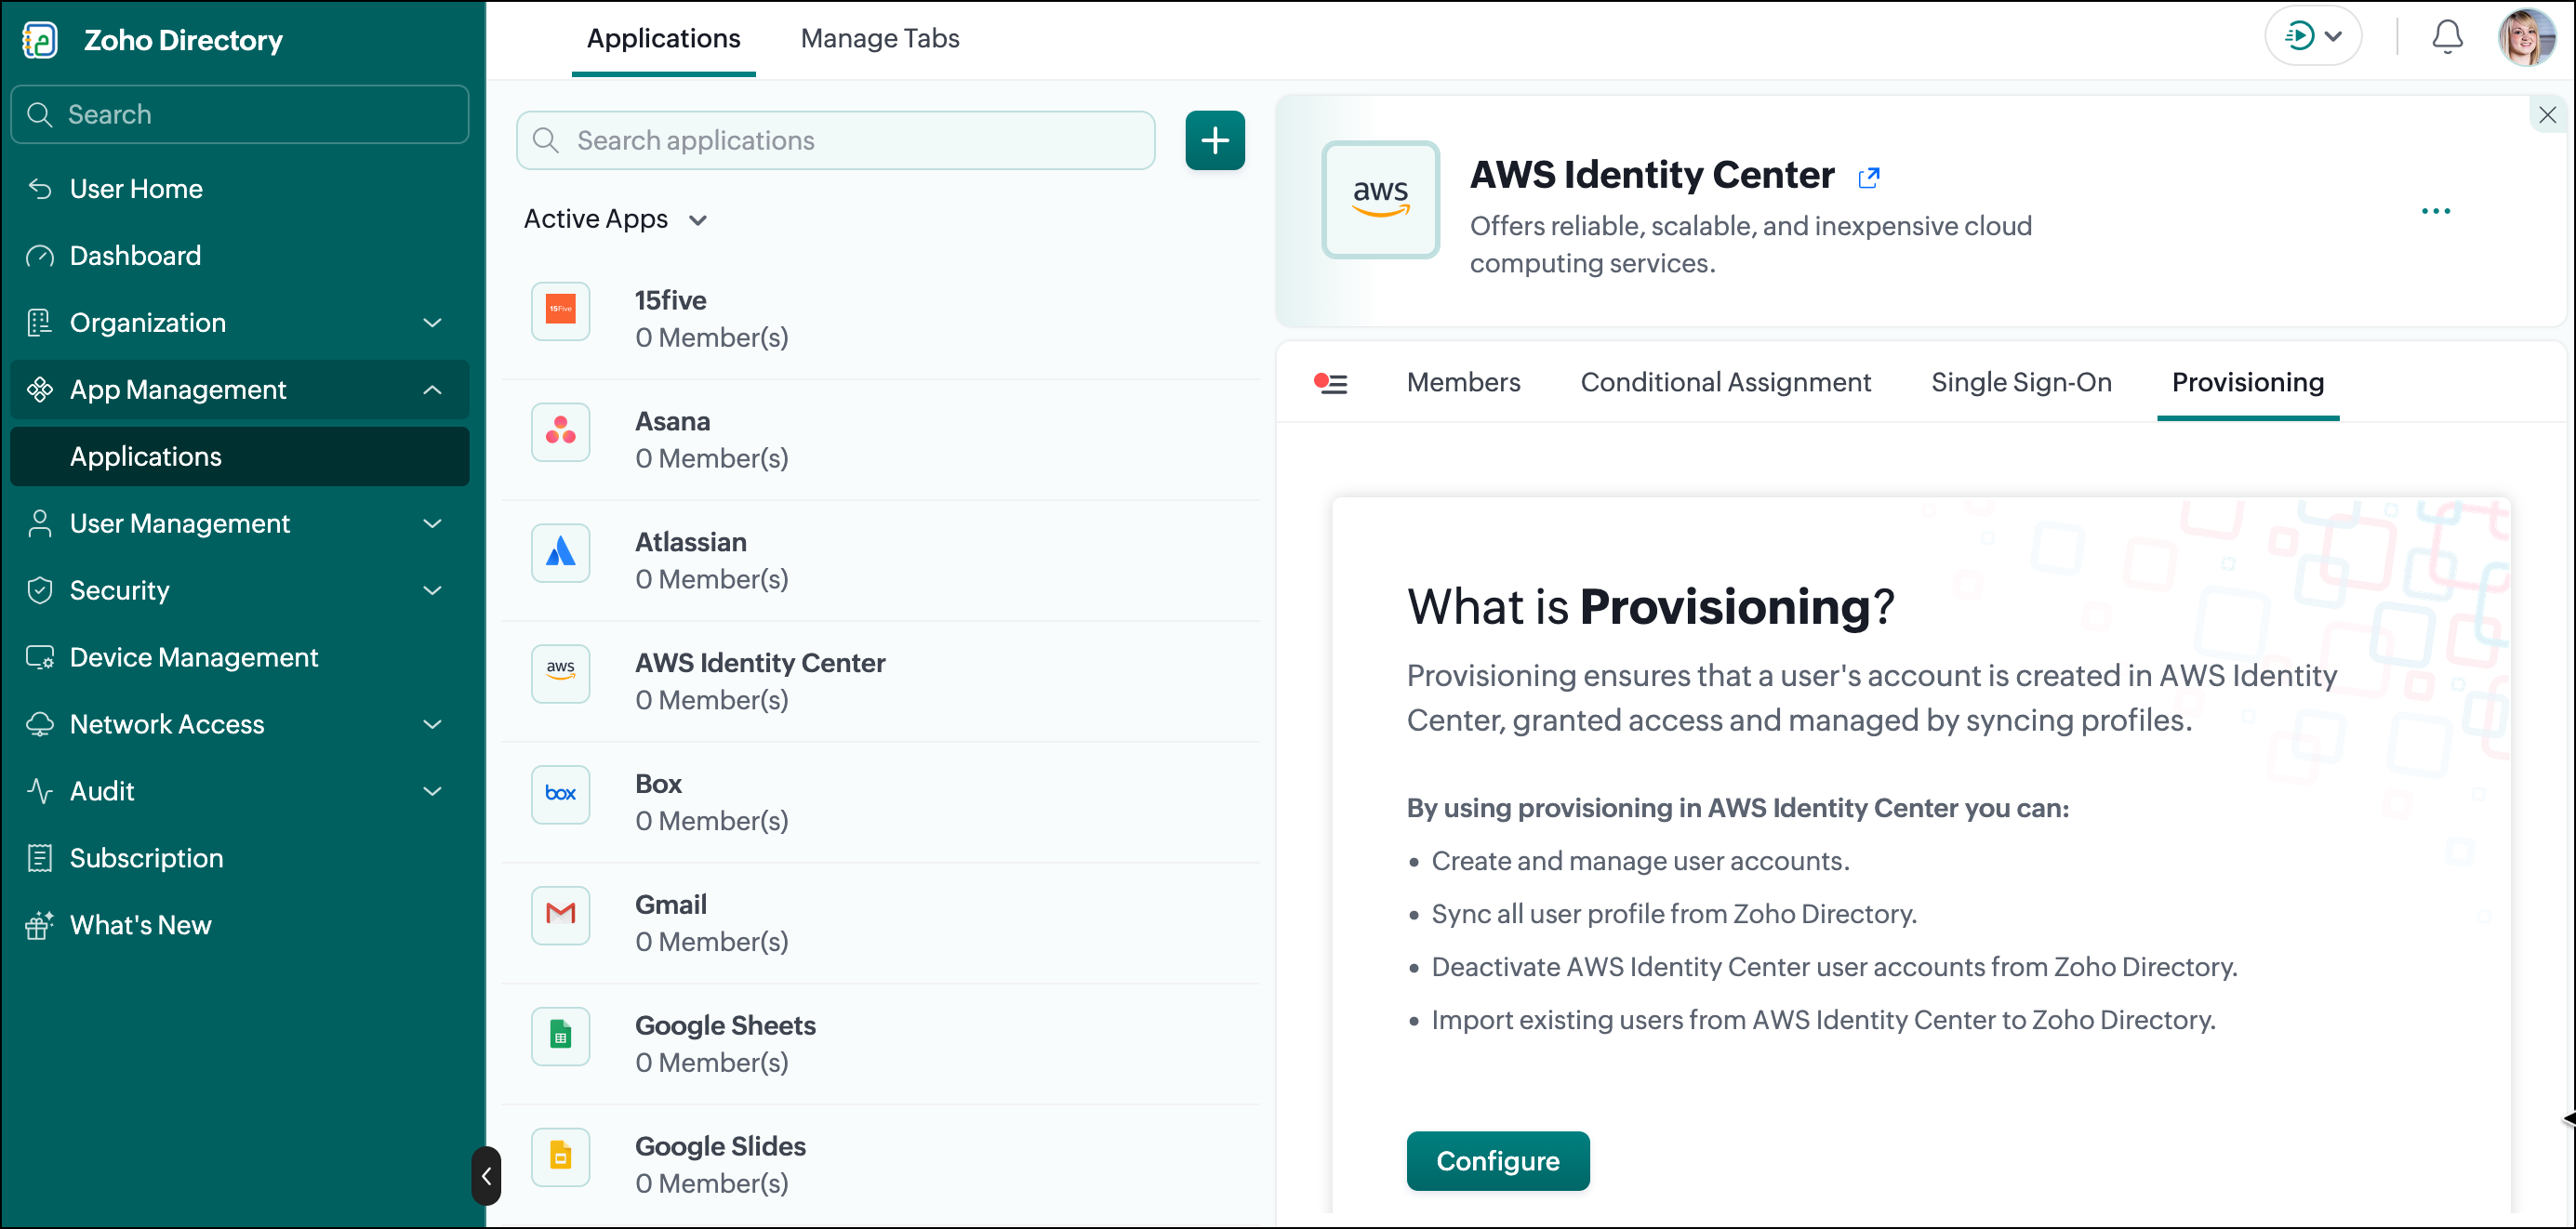This screenshot has width=2576, height=1229.
Task: Click the Zoho Directory logo icon
Action: point(40,40)
